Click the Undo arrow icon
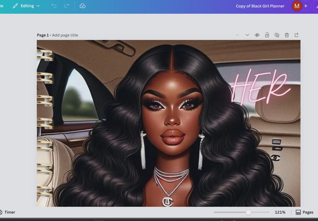The width and height of the screenshot is (318, 221). tap(54, 6)
